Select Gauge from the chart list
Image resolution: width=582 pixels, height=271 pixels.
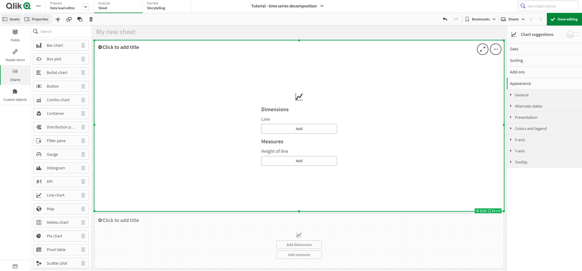[61, 154]
